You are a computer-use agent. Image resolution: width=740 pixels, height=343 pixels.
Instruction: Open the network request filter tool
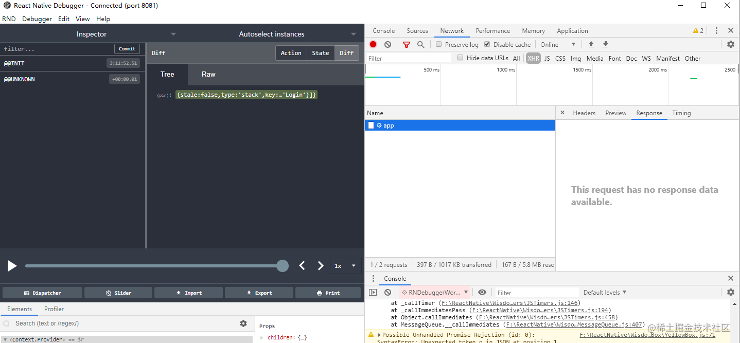pyautogui.click(x=406, y=44)
